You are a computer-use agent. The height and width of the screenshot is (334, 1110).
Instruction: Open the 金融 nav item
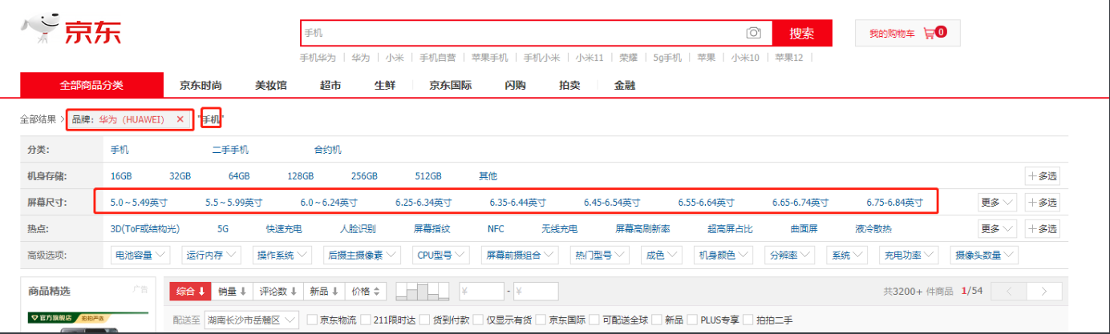(625, 85)
